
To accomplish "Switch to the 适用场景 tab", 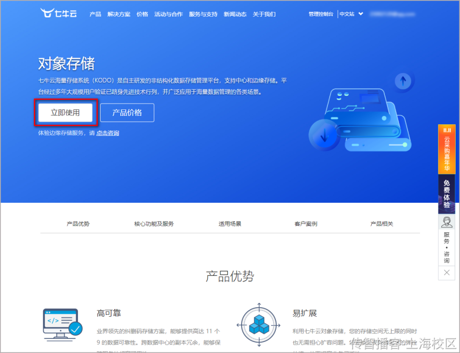I will tap(230, 223).
